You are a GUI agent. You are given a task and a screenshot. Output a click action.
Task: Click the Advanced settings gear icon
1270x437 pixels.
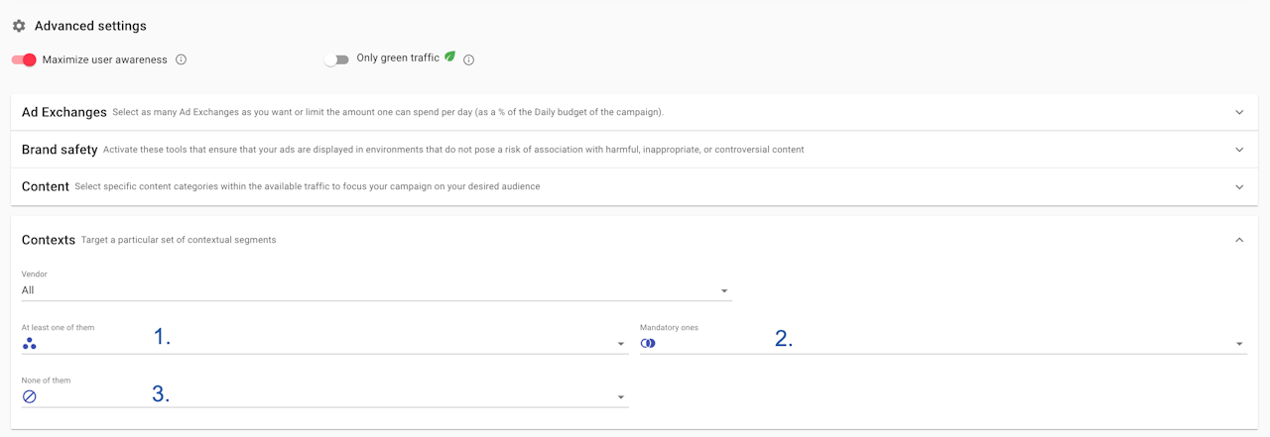19,26
